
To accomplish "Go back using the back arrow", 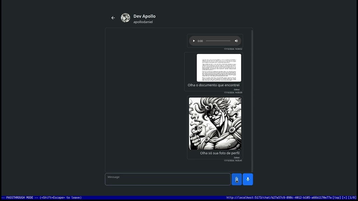I will pyautogui.click(x=113, y=18).
